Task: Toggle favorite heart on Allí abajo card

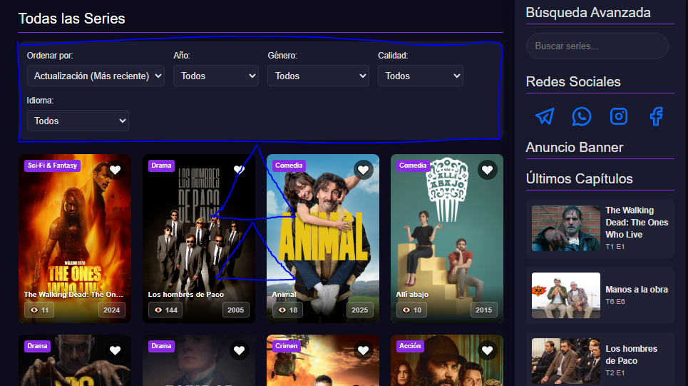Action: (x=488, y=170)
